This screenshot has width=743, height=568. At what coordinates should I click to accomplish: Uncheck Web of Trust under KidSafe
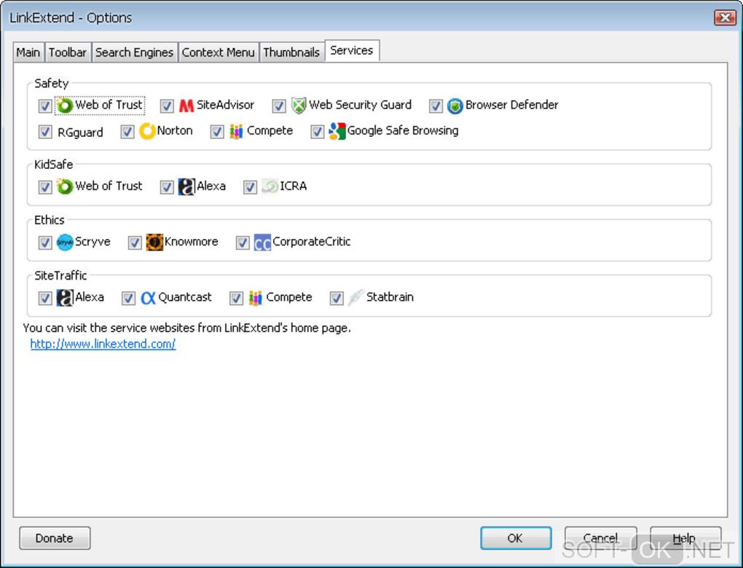pyautogui.click(x=45, y=187)
